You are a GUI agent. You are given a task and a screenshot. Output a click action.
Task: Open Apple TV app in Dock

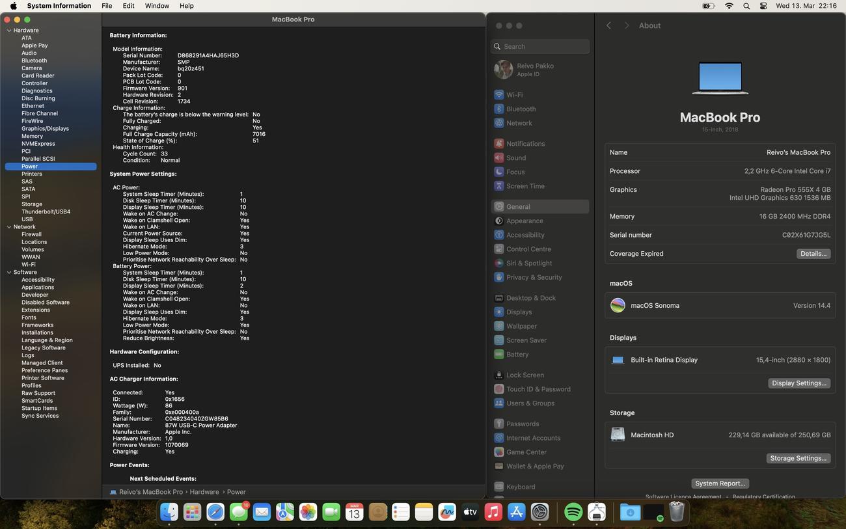pyautogui.click(x=470, y=513)
